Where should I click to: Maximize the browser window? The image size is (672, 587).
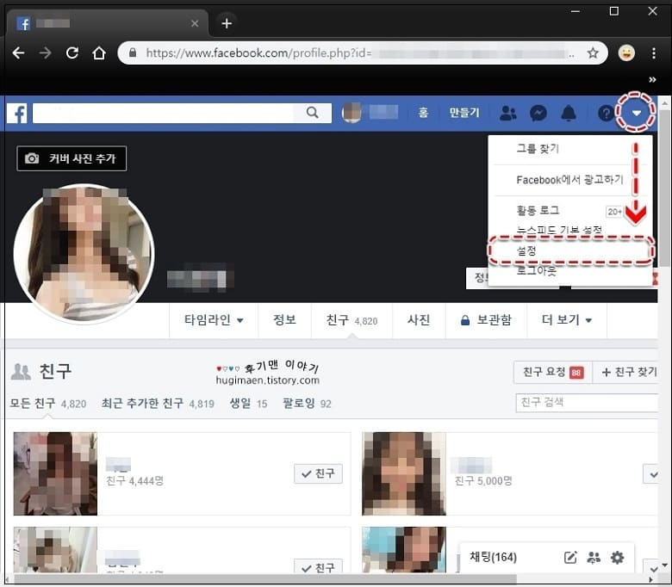coord(613,11)
